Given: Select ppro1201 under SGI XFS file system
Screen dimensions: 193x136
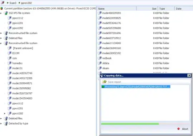Looking at the screenshot, I should point(18,23).
